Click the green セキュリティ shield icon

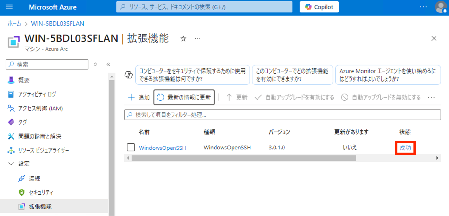[x=21, y=193]
